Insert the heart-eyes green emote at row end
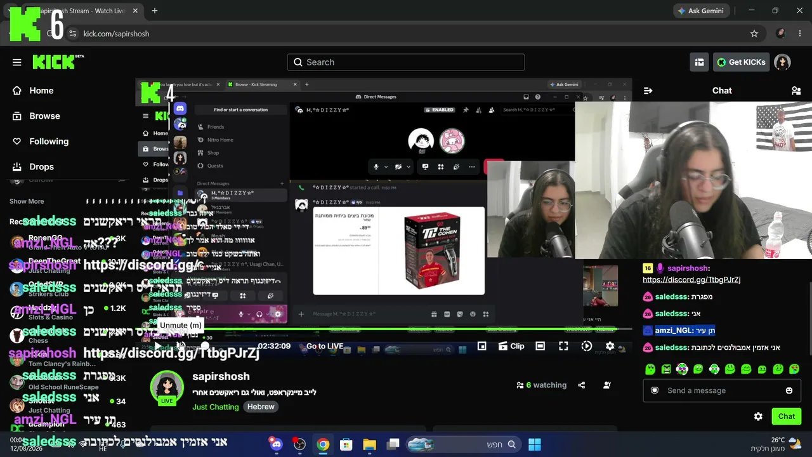812x457 pixels. 794,369
